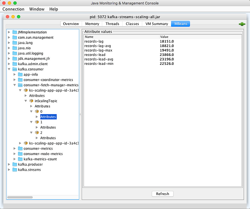
Task: Click the kafka.consumer folder icon
Action: pyautogui.click(x=15, y=69)
